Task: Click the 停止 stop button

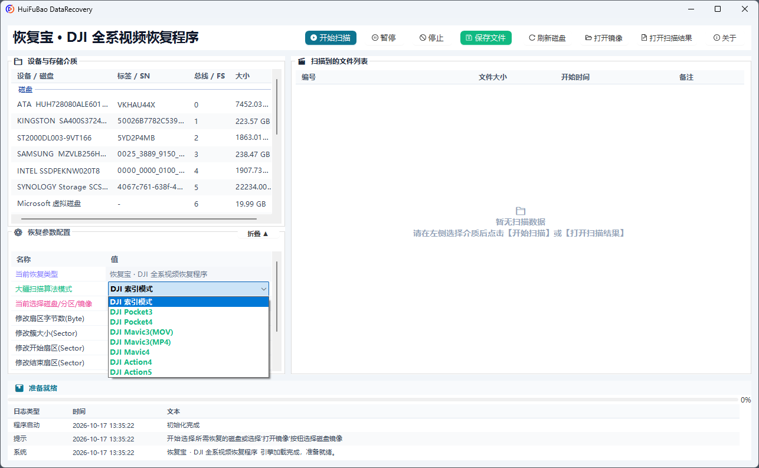Action: coord(431,38)
